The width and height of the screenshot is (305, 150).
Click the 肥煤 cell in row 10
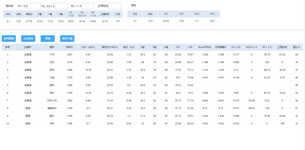(27, 124)
